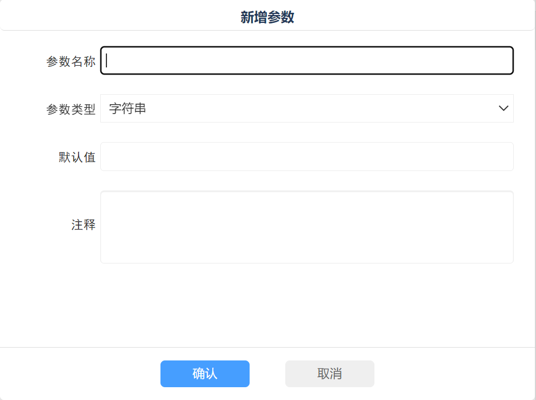Click into the 默认值 input field
The width and height of the screenshot is (536, 400).
tap(306, 157)
